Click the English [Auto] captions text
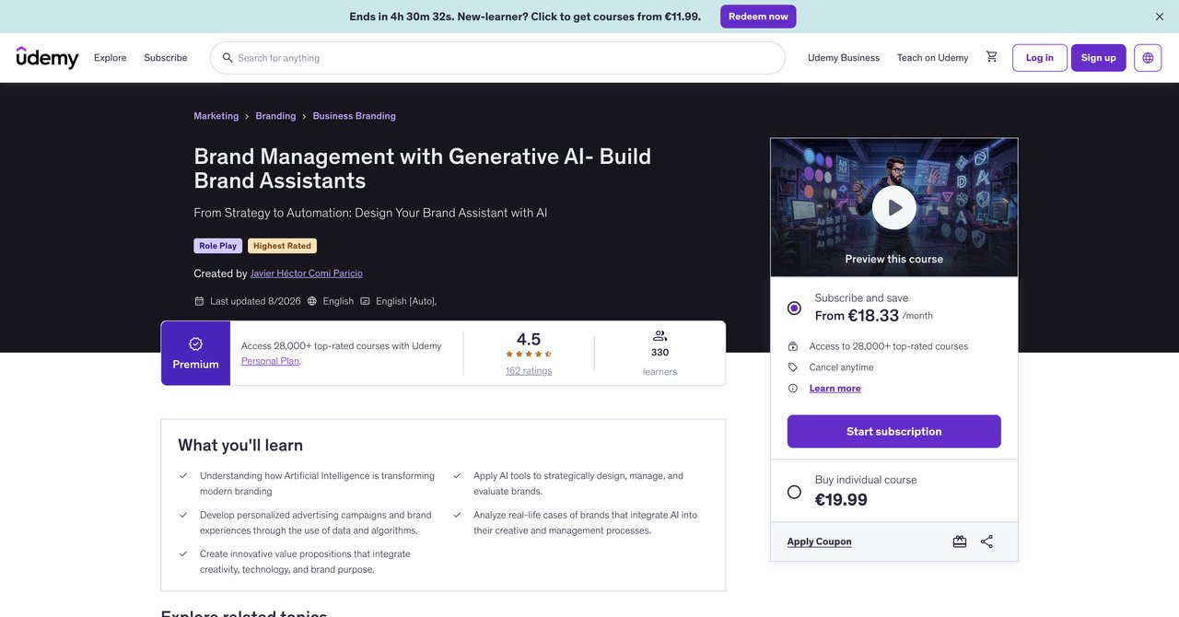This screenshot has width=1179, height=617. [x=406, y=301]
